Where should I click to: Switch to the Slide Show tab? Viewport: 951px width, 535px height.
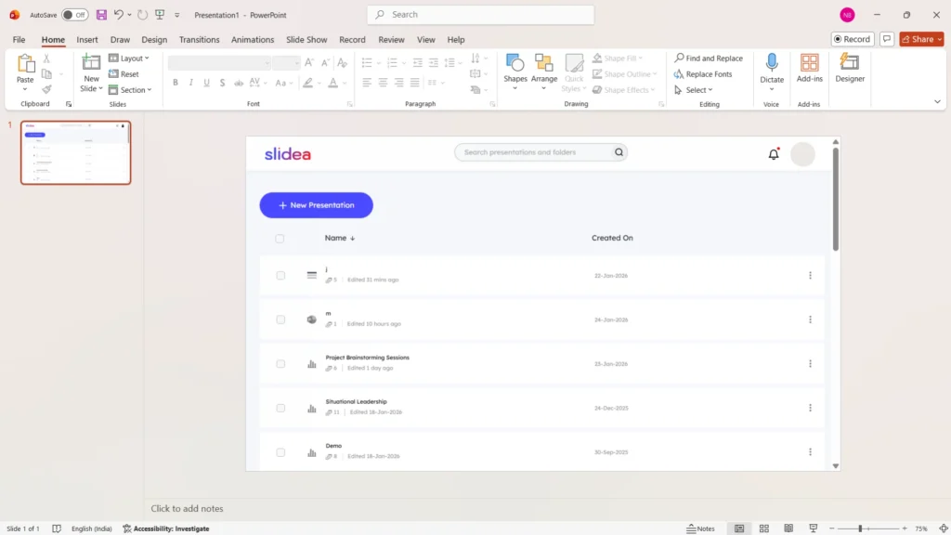click(x=306, y=40)
